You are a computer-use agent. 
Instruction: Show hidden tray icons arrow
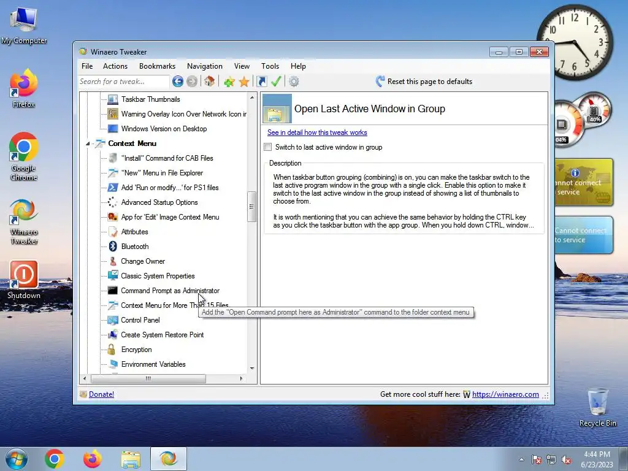click(521, 459)
